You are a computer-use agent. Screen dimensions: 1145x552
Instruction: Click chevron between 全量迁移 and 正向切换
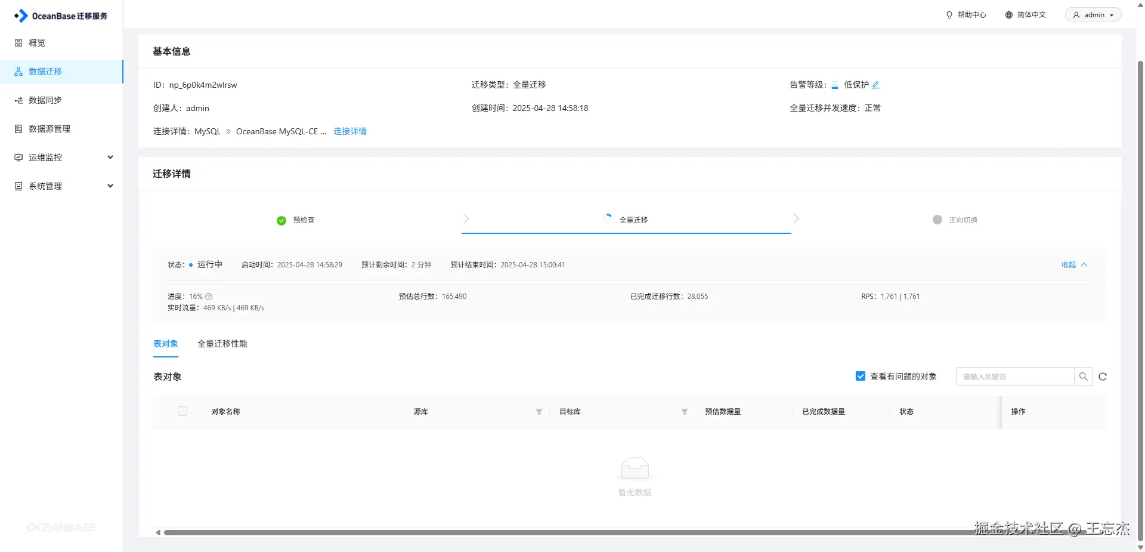pyautogui.click(x=796, y=218)
